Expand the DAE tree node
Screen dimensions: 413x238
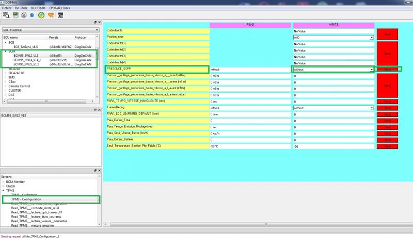(6, 95)
